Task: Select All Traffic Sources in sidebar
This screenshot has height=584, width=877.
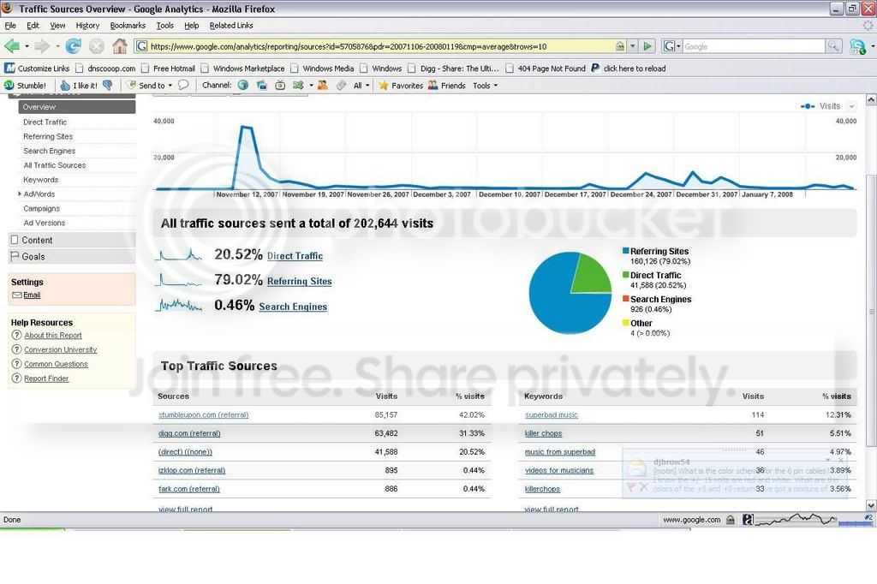Action: [x=55, y=165]
